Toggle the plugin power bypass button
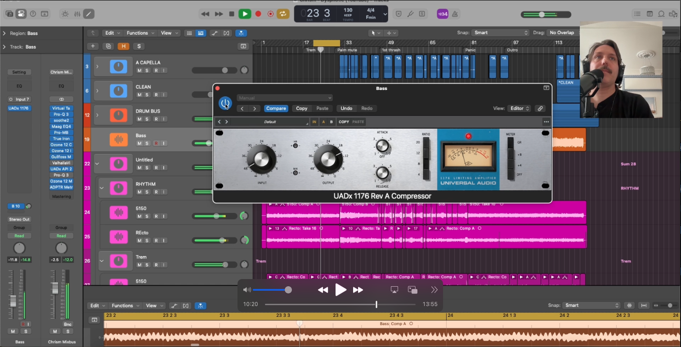 click(x=225, y=103)
